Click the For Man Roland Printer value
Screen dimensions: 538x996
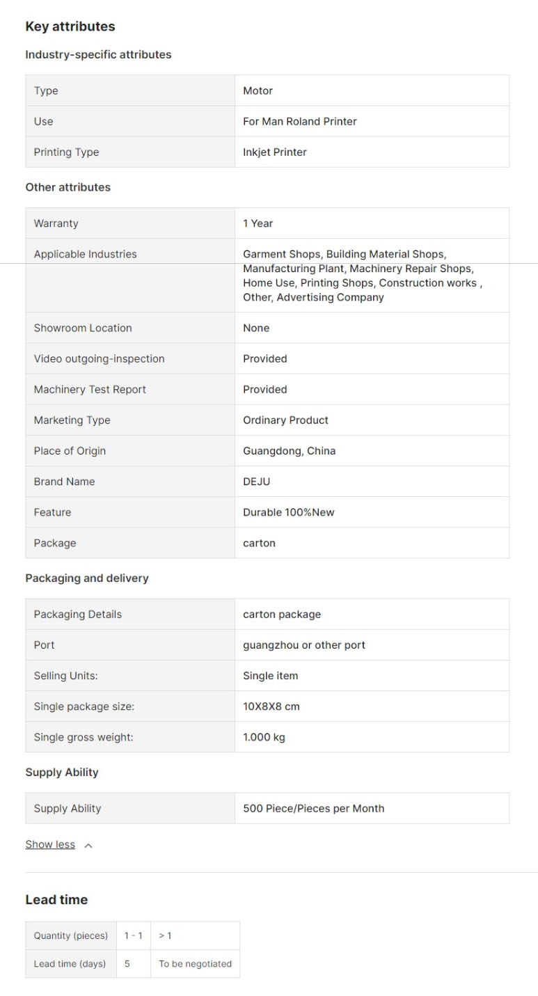pyautogui.click(x=300, y=121)
